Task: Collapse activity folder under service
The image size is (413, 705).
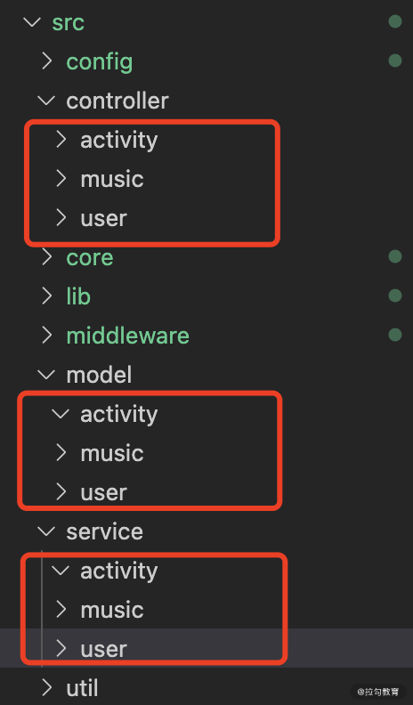Action: (x=61, y=571)
